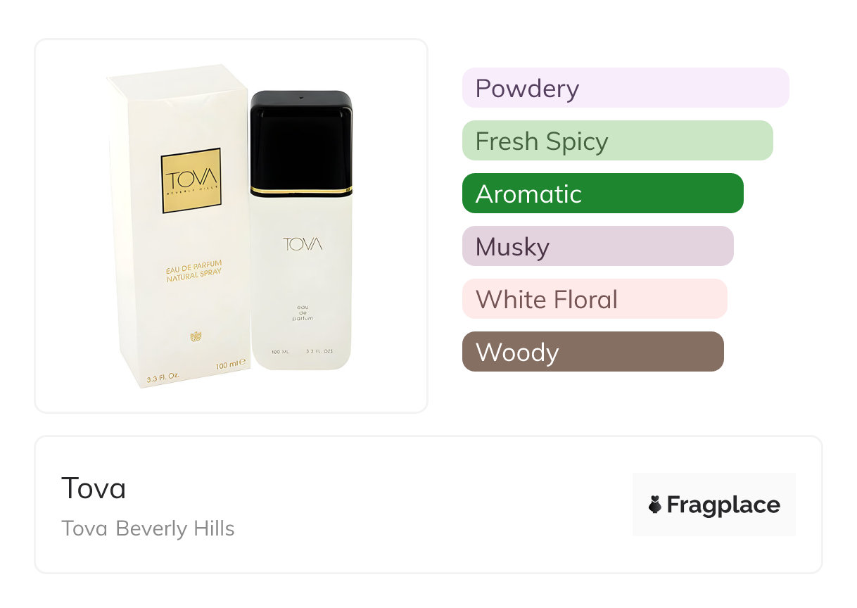Screen dimensions: 857x608
Task: Click the Fragplace wordmark text
Action: (723, 505)
